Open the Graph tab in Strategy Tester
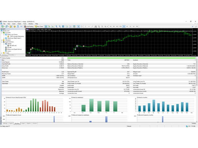The height and width of the screenshot is (148, 198). pos(23,123)
